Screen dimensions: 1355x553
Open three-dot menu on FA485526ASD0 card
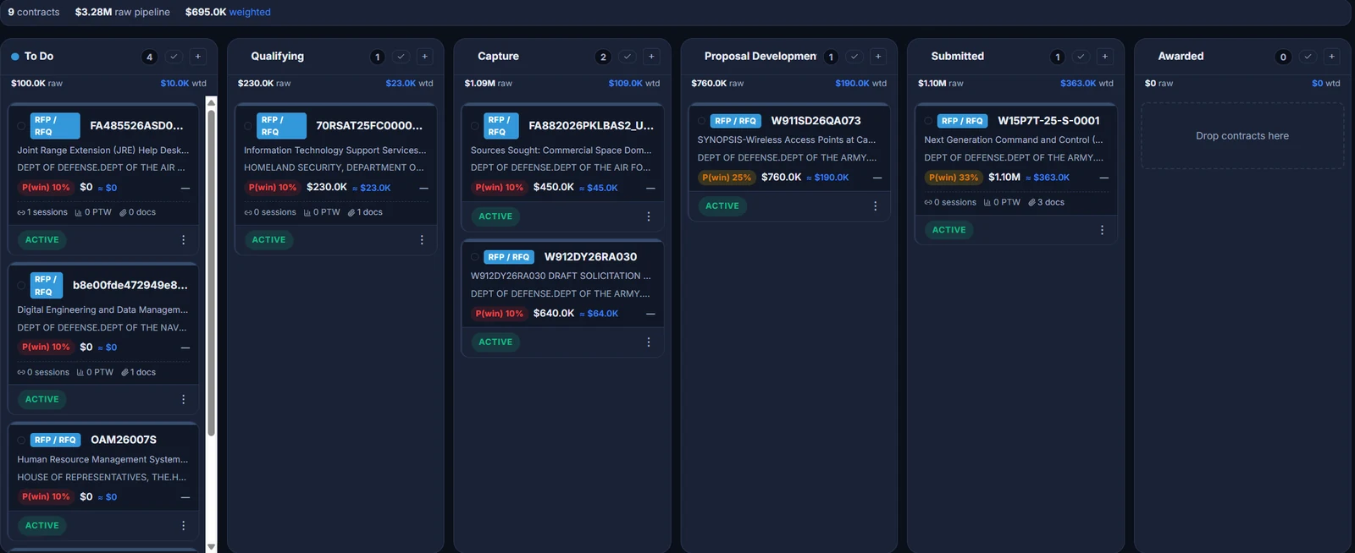(183, 240)
